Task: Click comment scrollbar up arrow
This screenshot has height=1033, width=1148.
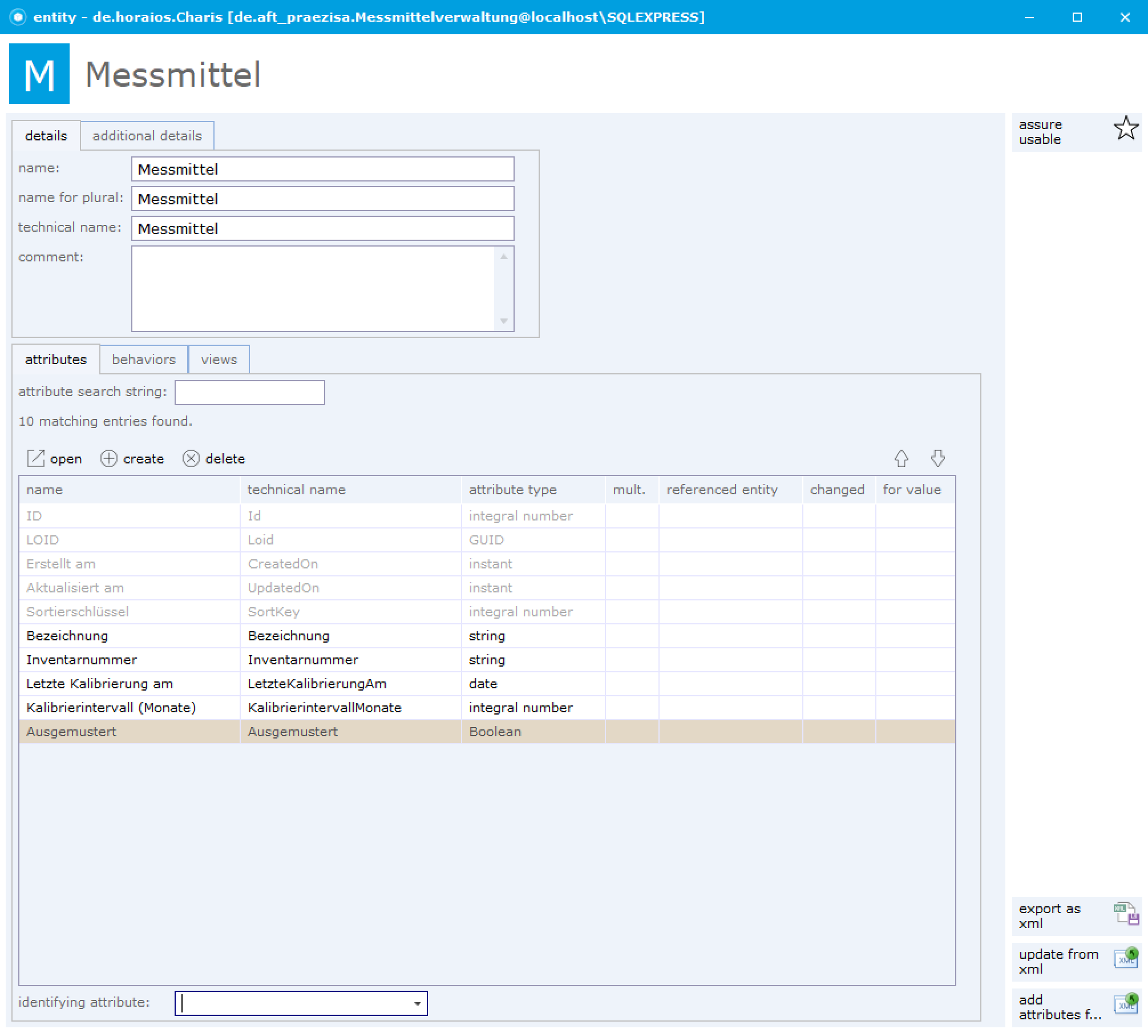Action: click(504, 257)
